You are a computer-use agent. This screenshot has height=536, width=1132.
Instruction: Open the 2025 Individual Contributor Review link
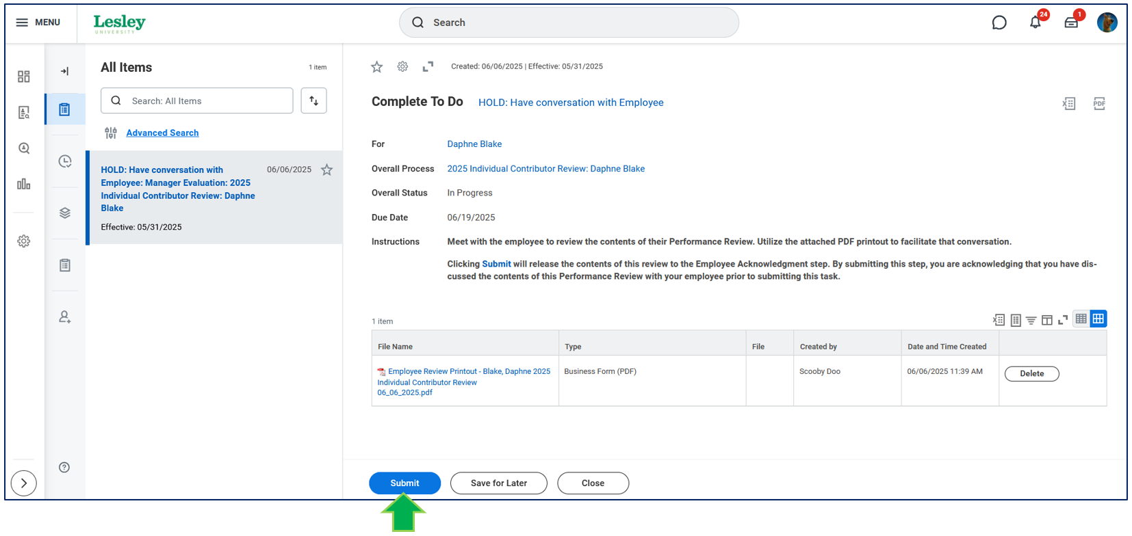[546, 169]
